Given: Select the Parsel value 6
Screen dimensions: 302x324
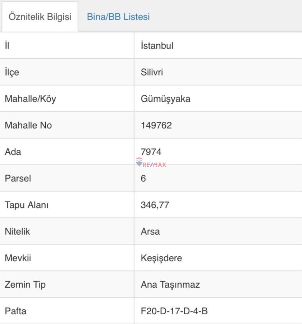Looking at the screenshot, I should (x=143, y=178).
